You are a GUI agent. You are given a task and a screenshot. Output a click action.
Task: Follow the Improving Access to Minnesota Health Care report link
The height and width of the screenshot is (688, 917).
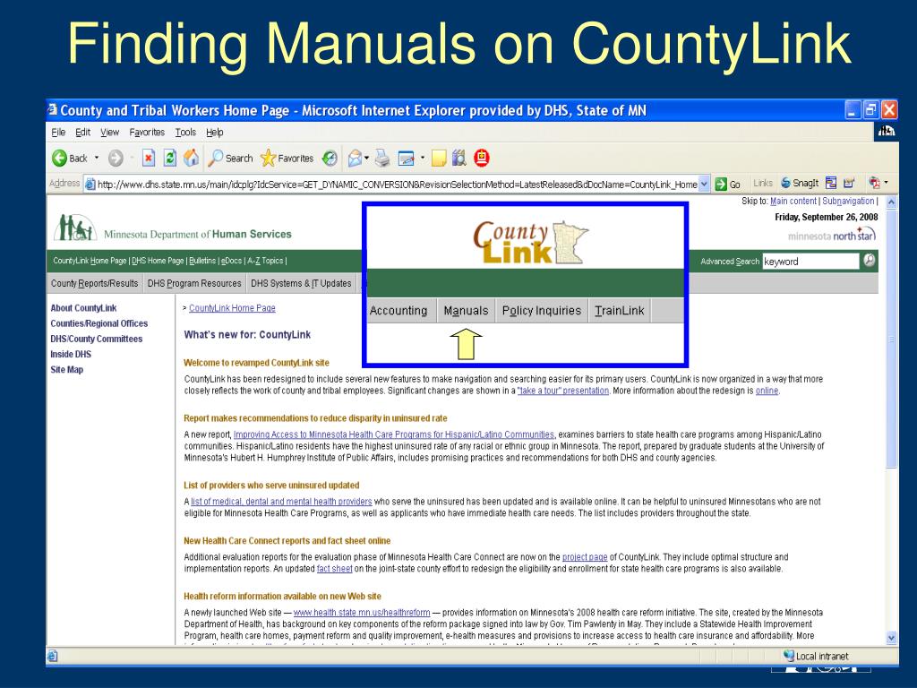394,434
